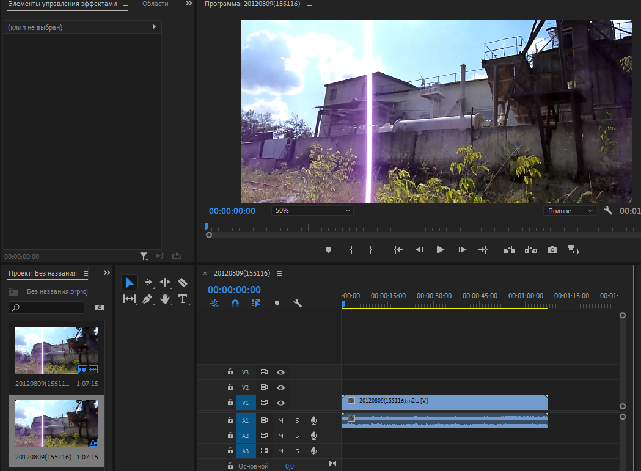
Task: Select the Hand tool
Action: 165,299
